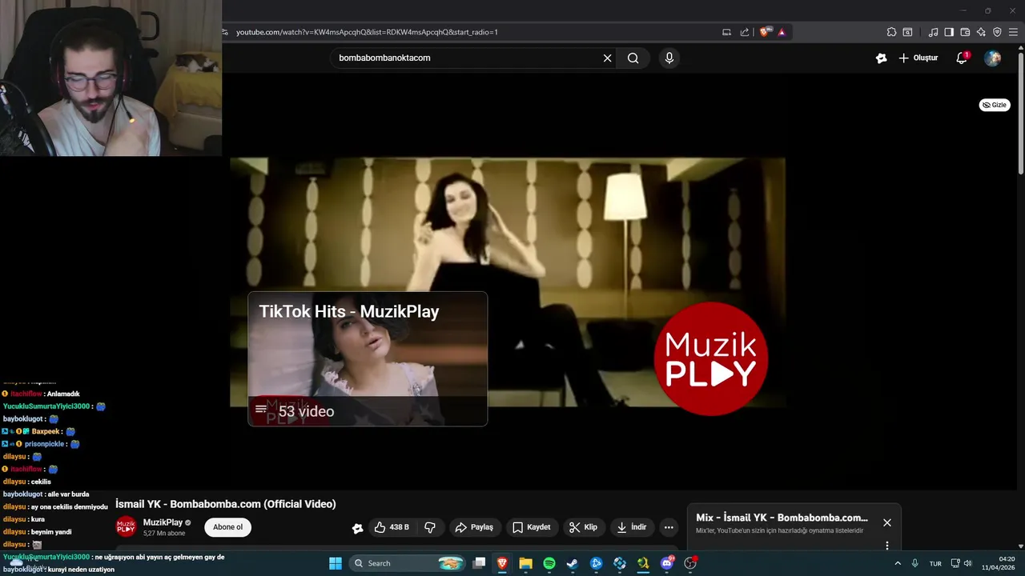Click the system tray microphone icon
This screenshot has height=576, width=1025.
point(914,563)
